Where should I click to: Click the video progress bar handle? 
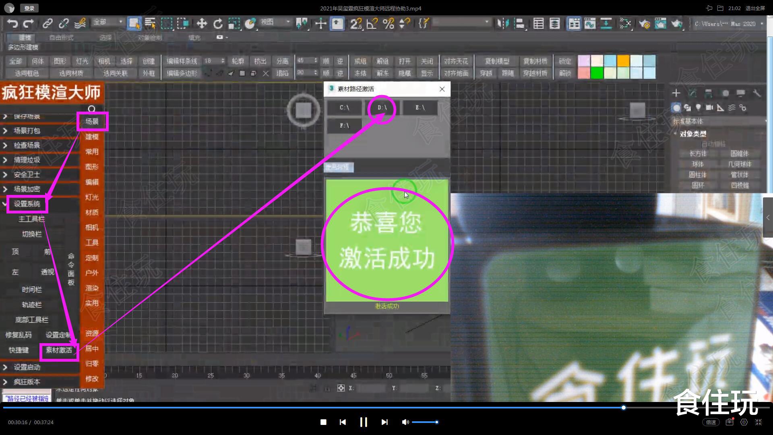623,408
